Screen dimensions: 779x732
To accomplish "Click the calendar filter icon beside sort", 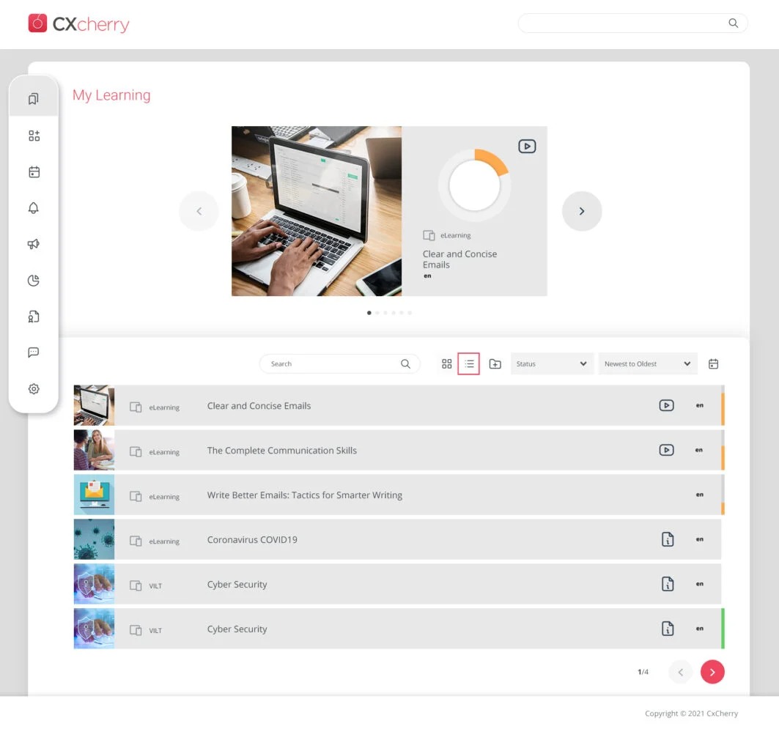I will click(713, 364).
